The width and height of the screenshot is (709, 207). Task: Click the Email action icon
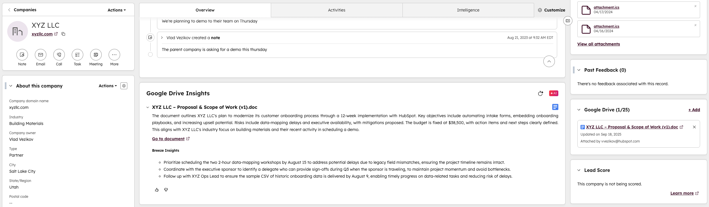tap(41, 55)
